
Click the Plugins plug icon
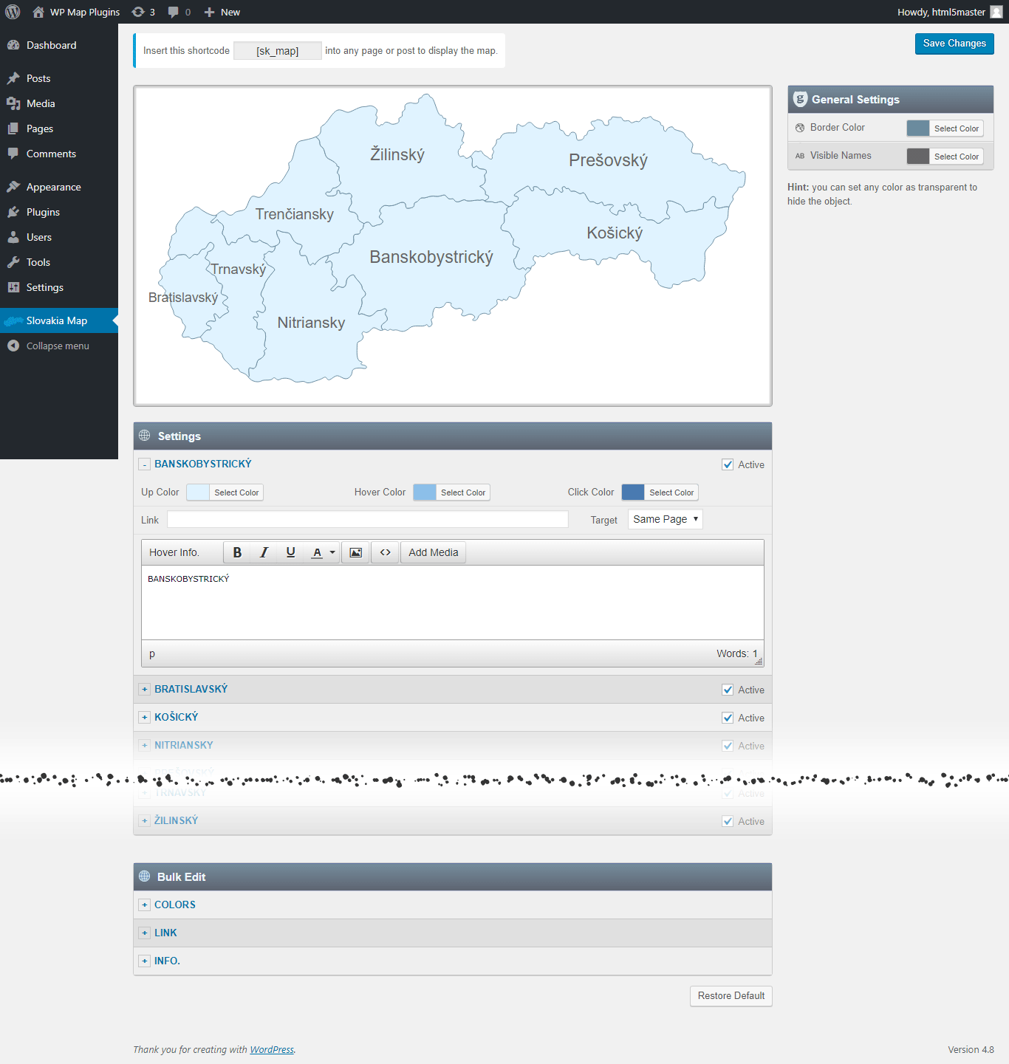[x=13, y=212]
